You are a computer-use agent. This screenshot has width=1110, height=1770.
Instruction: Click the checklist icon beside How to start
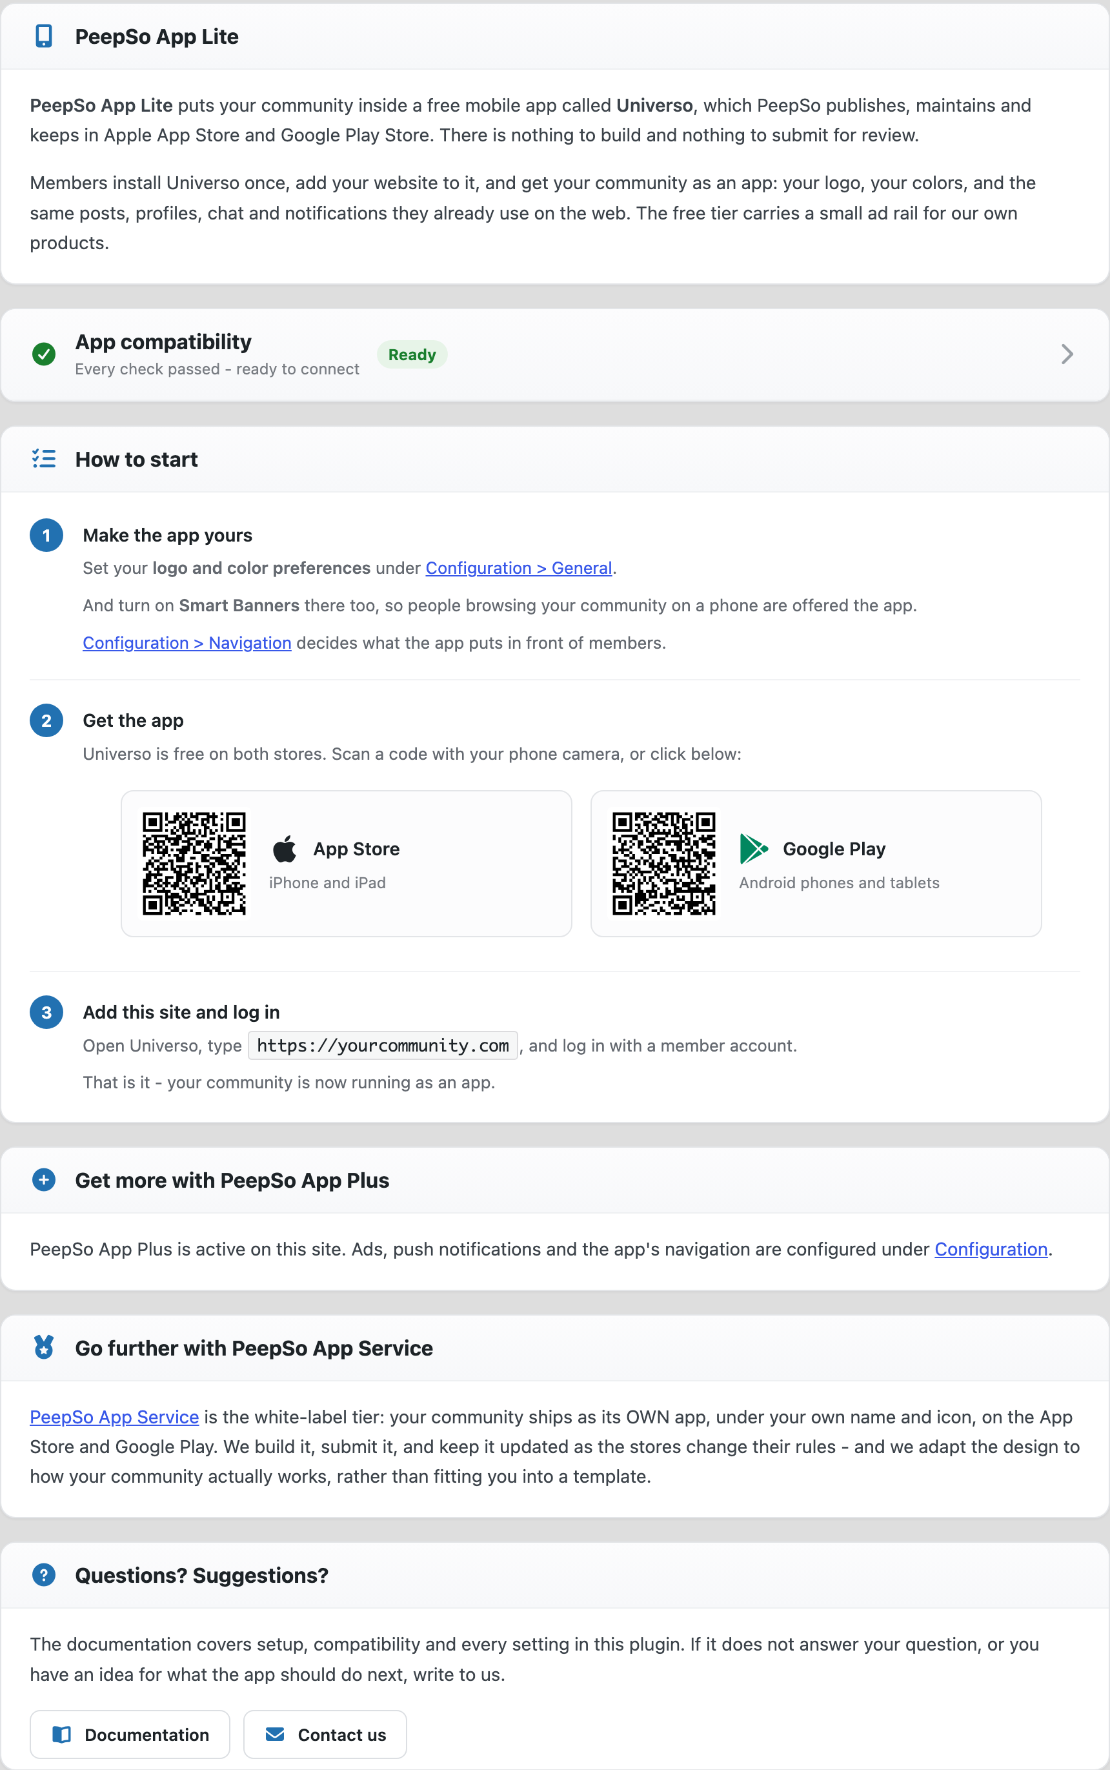(44, 459)
